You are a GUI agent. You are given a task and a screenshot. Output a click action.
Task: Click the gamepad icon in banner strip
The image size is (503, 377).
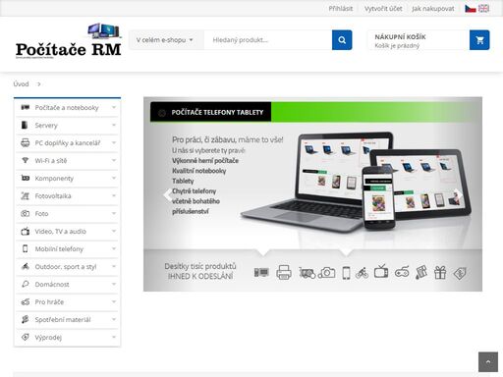point(402,272)
